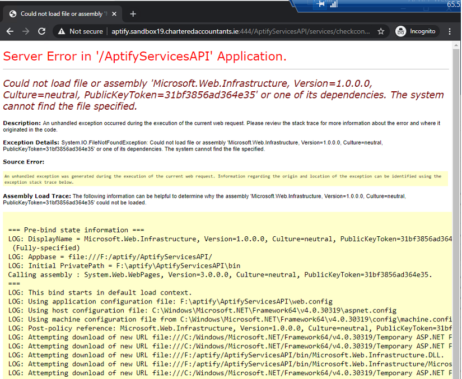462x379 pixels.
Task: Select the 'Could not load file or assembly' tab
Action: coord(63,14)
